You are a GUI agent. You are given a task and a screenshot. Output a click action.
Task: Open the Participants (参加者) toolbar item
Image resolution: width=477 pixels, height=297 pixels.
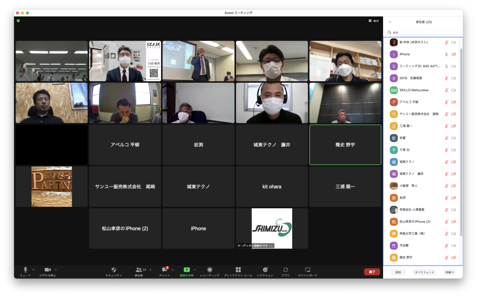click(x=139, y=270)
